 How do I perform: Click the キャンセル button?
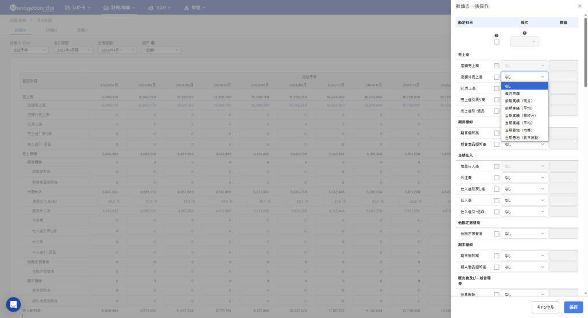pos(545,307)
